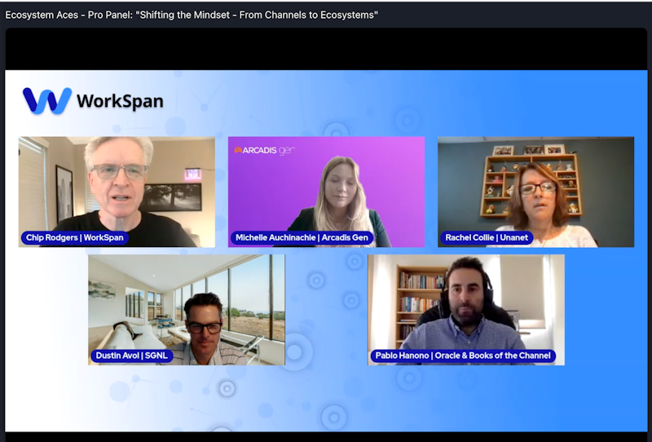The height and width of the screenshot is (442, 652).
Task: Click the 'Rachel Collie | Unanet' label
Action: (x=487, y=237)
